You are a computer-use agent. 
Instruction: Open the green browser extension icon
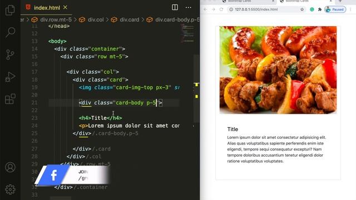click(x=312, y=9)
